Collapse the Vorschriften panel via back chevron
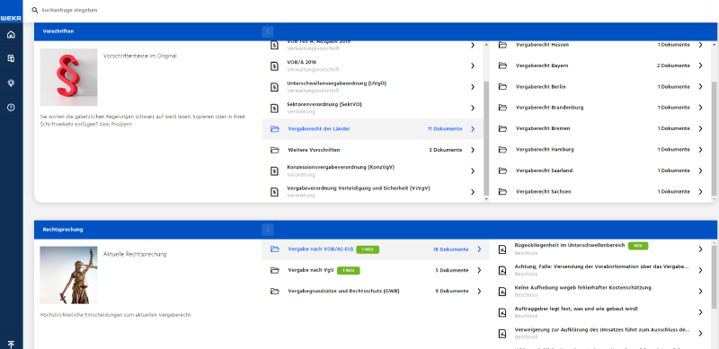Screen dimensions: 719x349 coord(268,31)
